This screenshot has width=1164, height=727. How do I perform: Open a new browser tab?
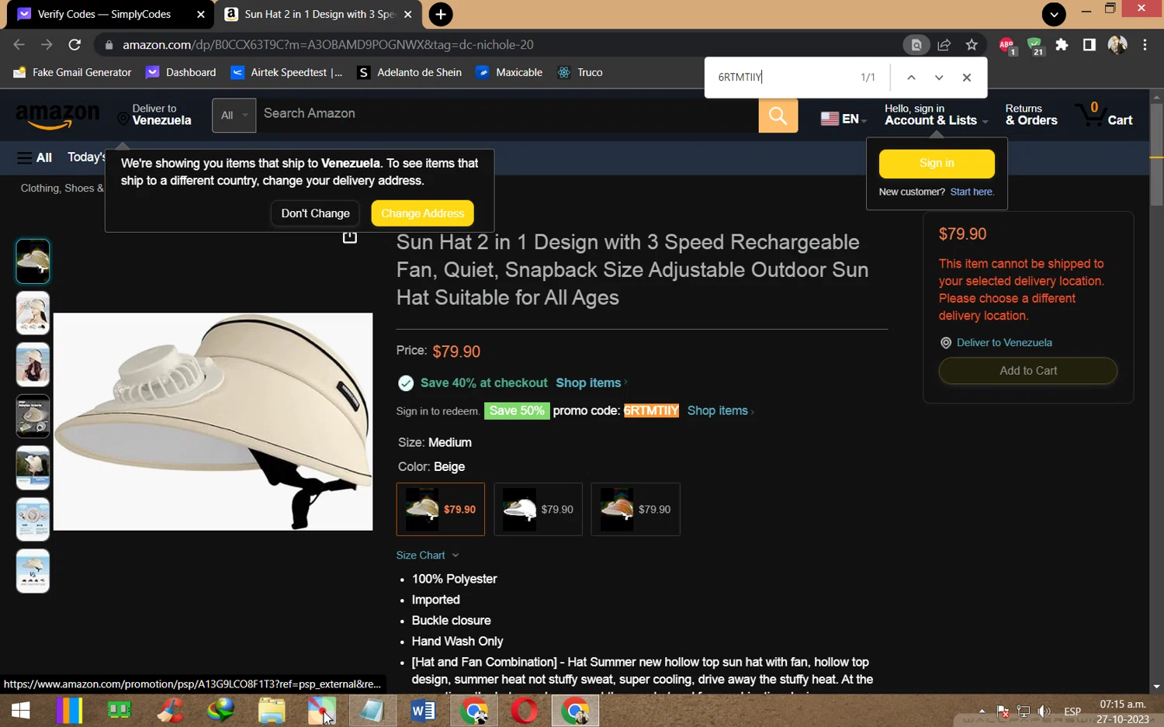point(441,14)
